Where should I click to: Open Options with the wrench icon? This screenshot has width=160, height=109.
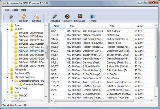(37, 16)
